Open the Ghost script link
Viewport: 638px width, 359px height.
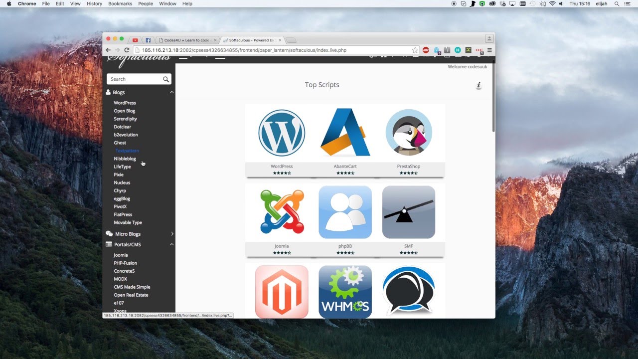pyautogui.click(x=120, y=143)
